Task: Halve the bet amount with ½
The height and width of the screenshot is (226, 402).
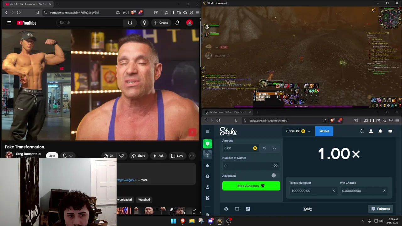Action: 264,148
